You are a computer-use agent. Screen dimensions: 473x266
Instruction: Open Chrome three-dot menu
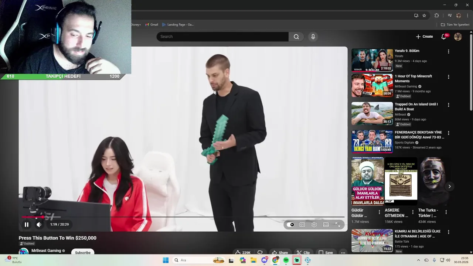point(467,16)
